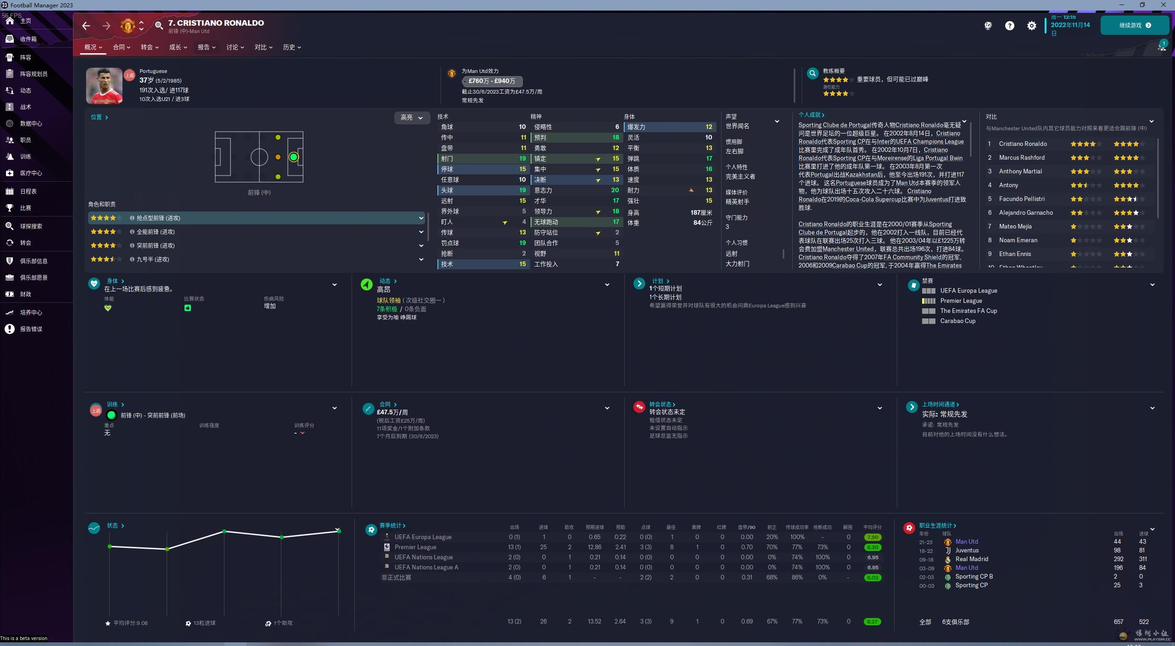Open the 财政 finances icon
1175x646 pixels.
[10, 294]
